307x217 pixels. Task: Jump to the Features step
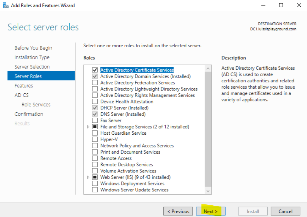tap(24, 86)
